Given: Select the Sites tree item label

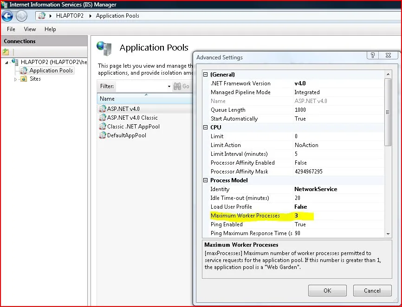Looking at the screenshot, I should tap(35, 79).
